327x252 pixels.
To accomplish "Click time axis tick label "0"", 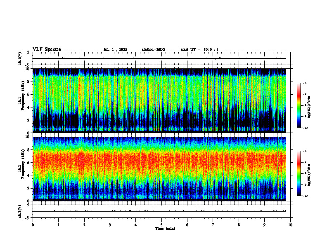I will tap(33, 225).
